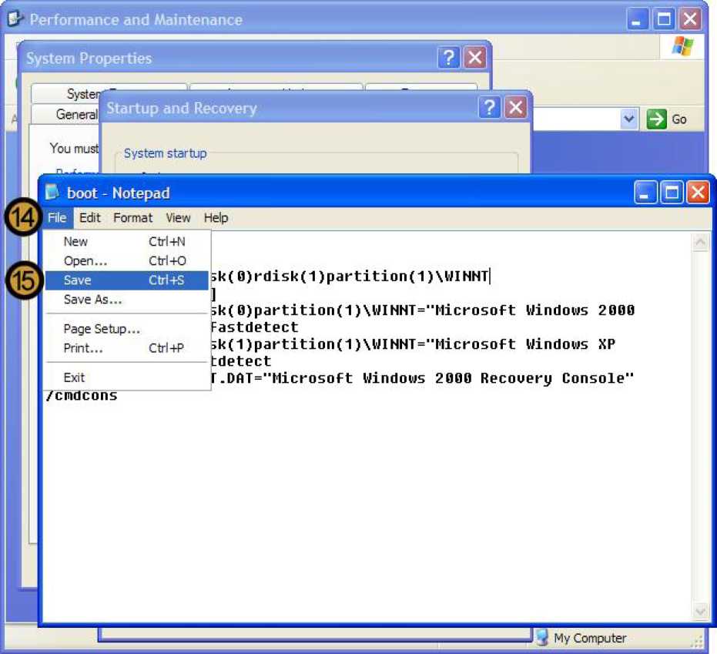
Task: Open the View menu in Notepad
Action: coord(178,218)
